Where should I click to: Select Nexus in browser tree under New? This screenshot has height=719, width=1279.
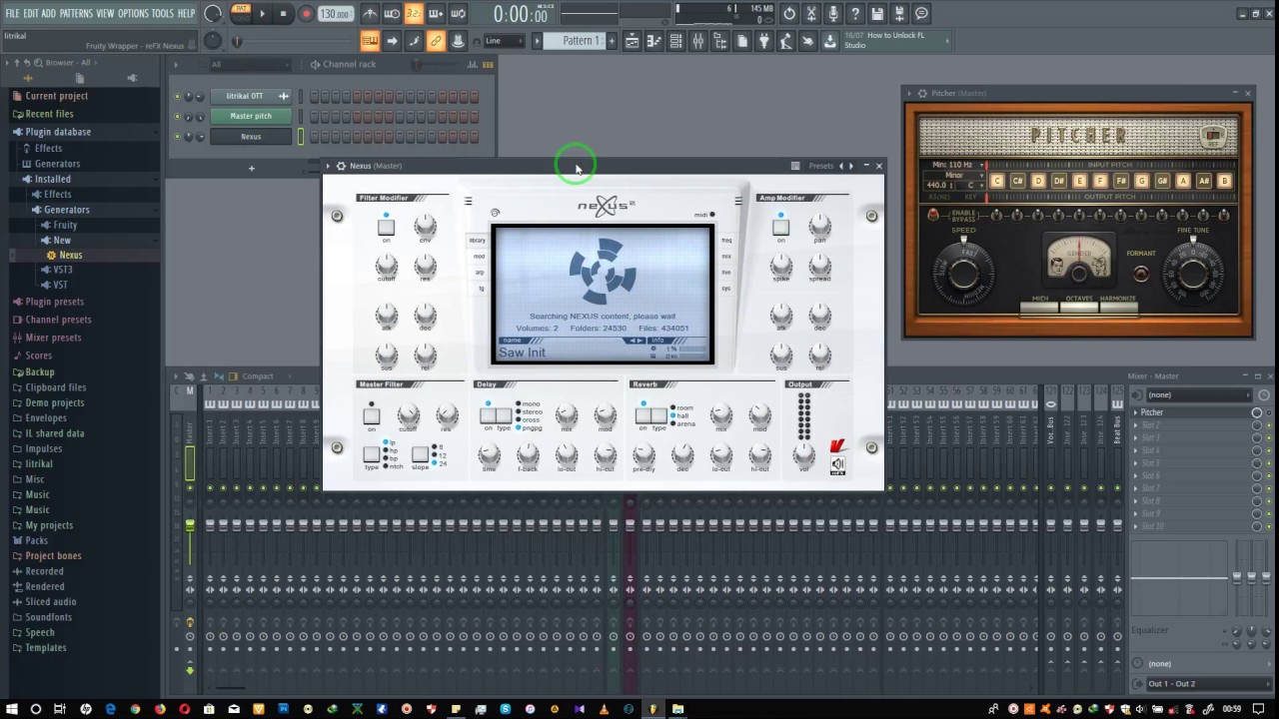point(70,256)
